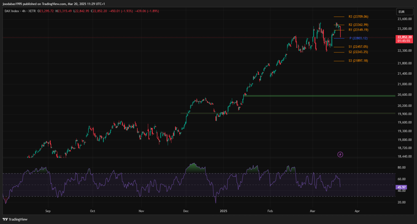The width and height of the screenshot is (417, 224).
Task: Select the RSI value tag 45.97
Action: [401, 187]
